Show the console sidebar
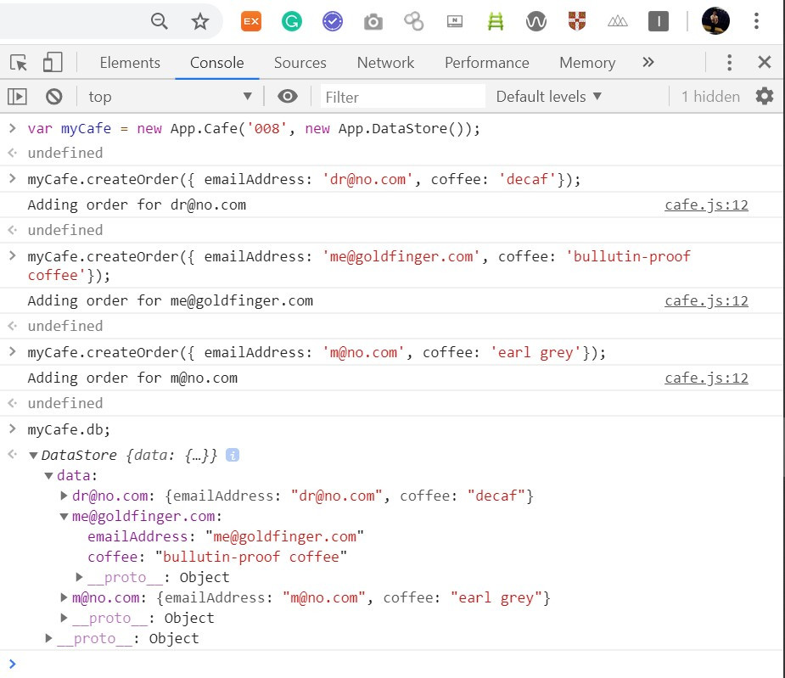785x678 pixels. 17,96
